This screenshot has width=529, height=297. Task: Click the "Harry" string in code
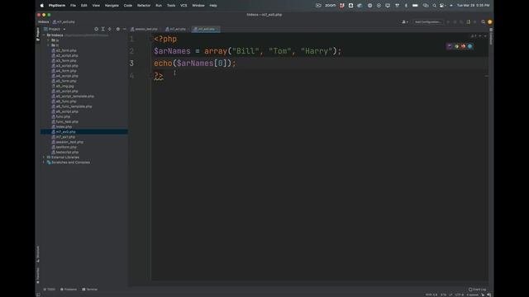point(317,51)
